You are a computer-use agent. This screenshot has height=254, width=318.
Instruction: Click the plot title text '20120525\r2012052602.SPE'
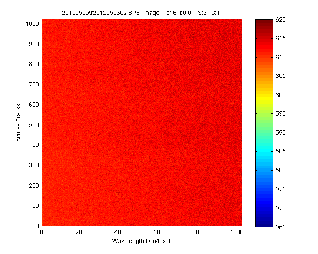click(x=101, y=13)
